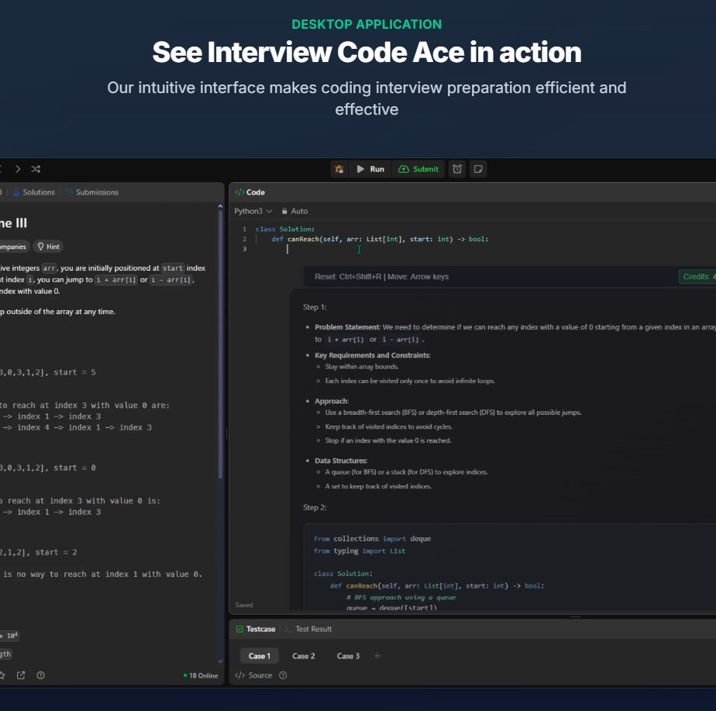716x711 pixels.
Task: Open the share link icon
Action: [x=21, y=675]
